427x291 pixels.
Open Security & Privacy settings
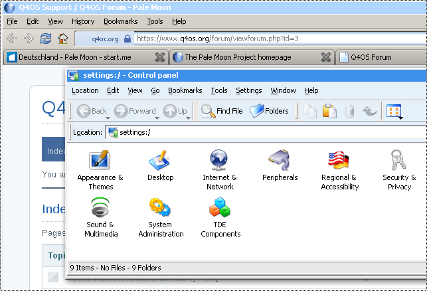point(399,170)
